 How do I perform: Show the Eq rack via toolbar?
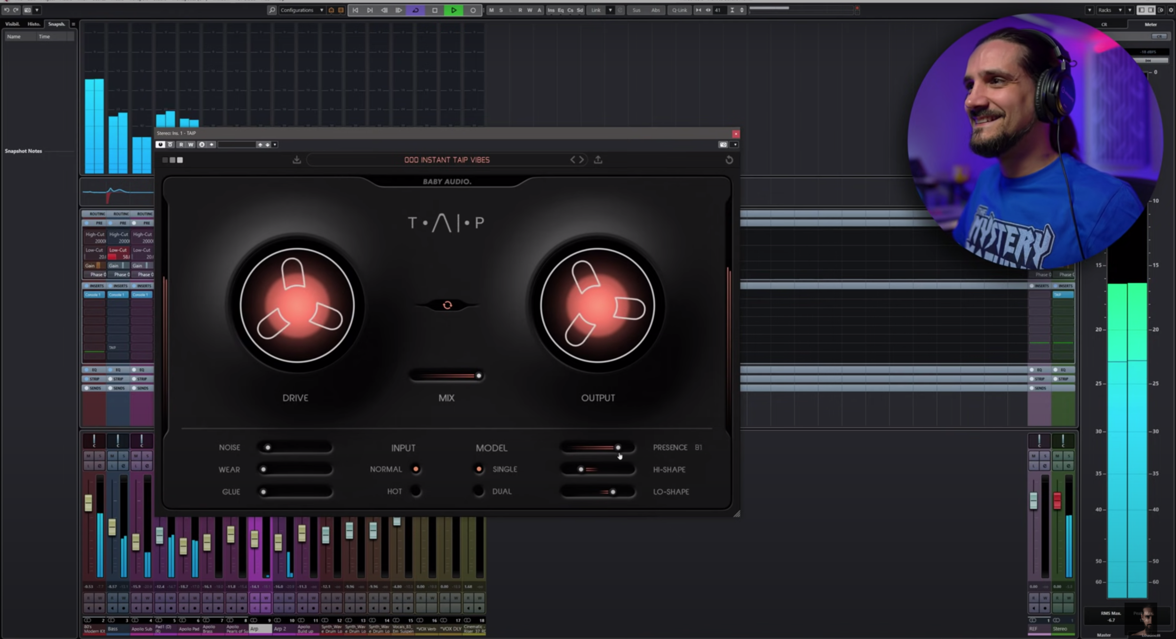pos(561,10)
